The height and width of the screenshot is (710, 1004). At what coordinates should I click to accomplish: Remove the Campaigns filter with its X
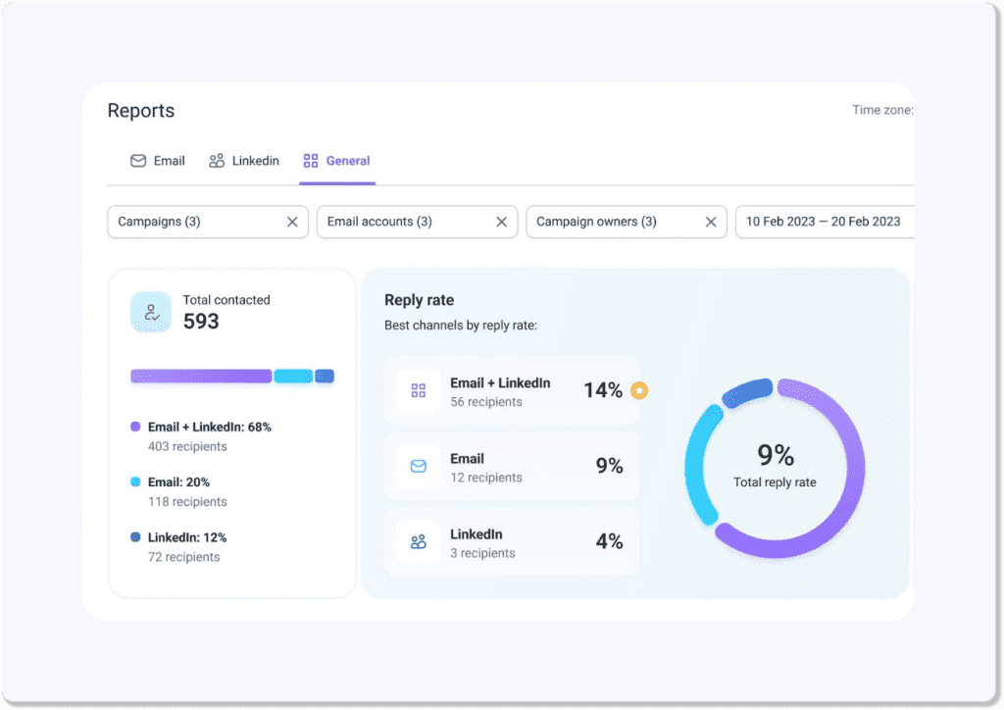(x=291, y=222)
